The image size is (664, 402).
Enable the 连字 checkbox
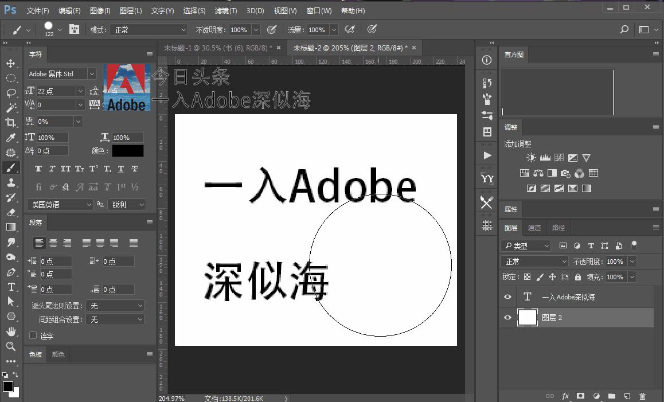[x=33, y=335]
